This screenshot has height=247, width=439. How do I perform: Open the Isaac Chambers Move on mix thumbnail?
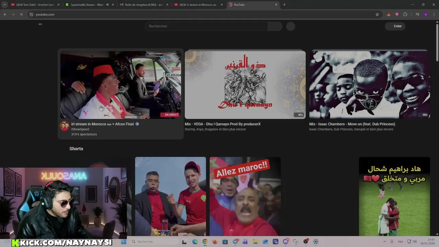tap(370, 85)
